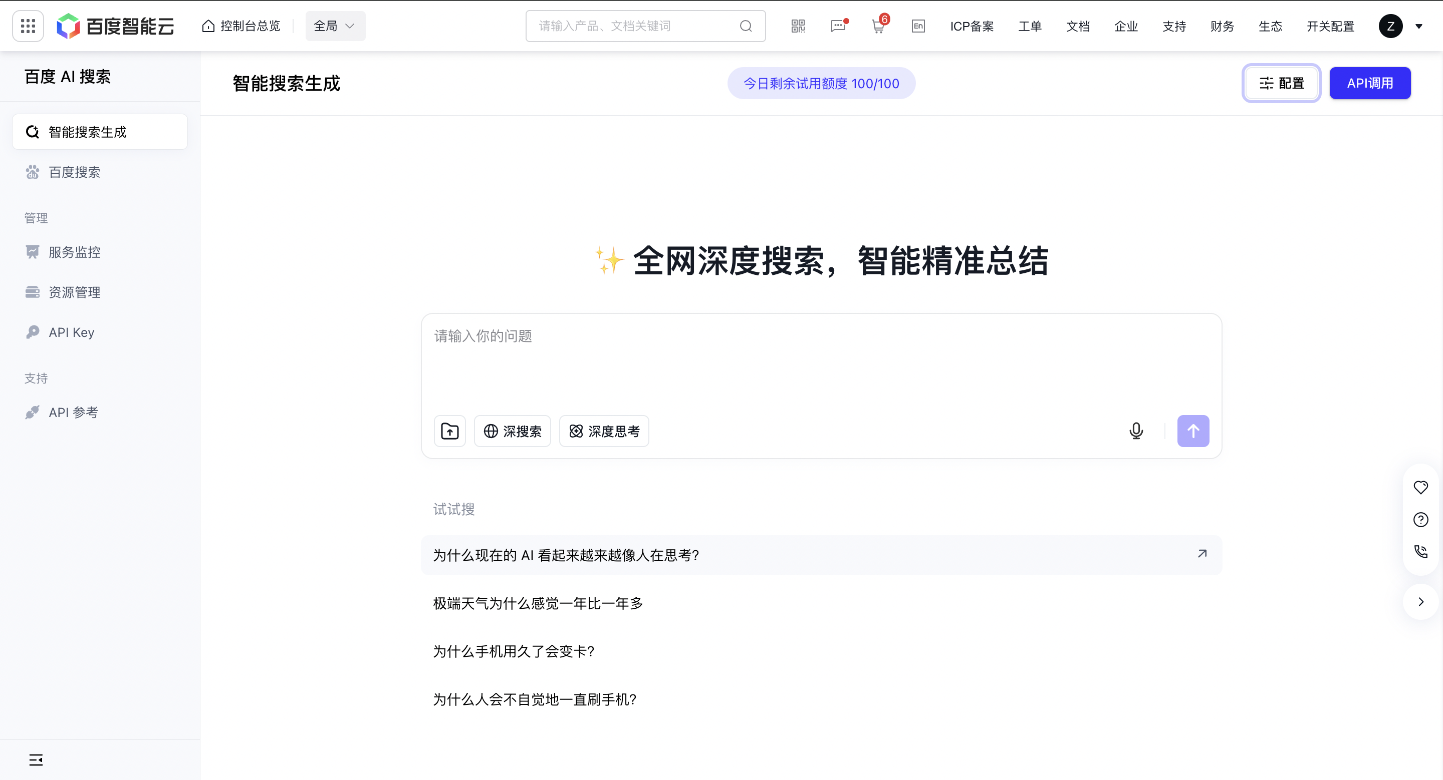
Task: Open the 文档 menu
Action: click(x=1077, y=26)
